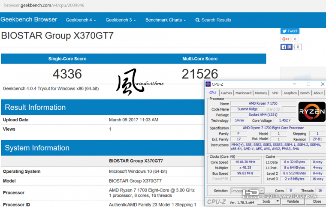This screenshot has height=207, width=326.
Task: Open the Geekbench 4 dropdown menu
Action: [x=81, y=20]
